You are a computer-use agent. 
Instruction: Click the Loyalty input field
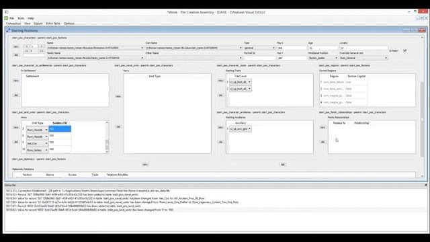coord(363,48)
